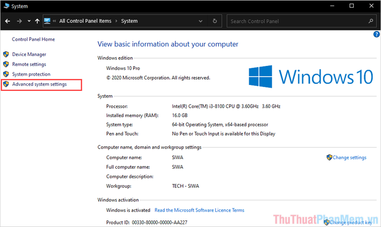Open Advanced system settings link
Viewport: 381px width, 227px height.
point(39,84)
